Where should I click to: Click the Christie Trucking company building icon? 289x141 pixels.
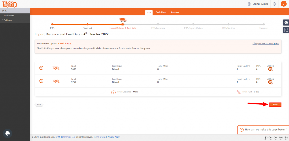[249, 4]
